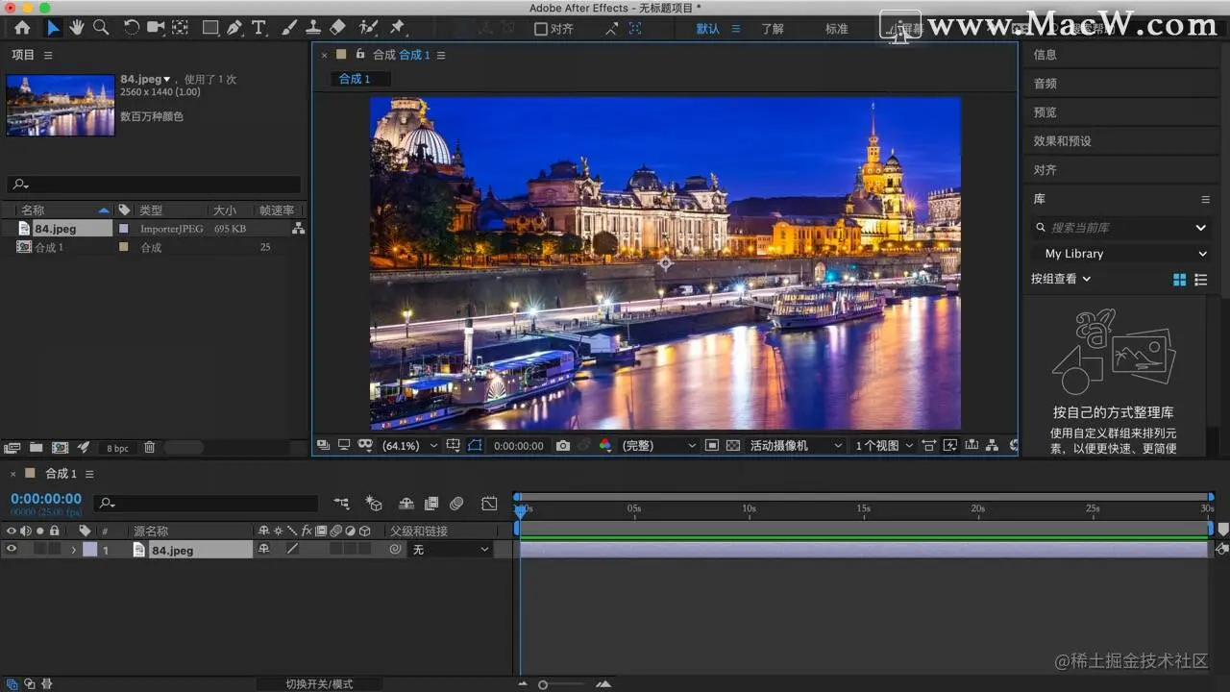Toggle frame blending enable in timeline header
The image size is (1230, 692).
[431, 503]
